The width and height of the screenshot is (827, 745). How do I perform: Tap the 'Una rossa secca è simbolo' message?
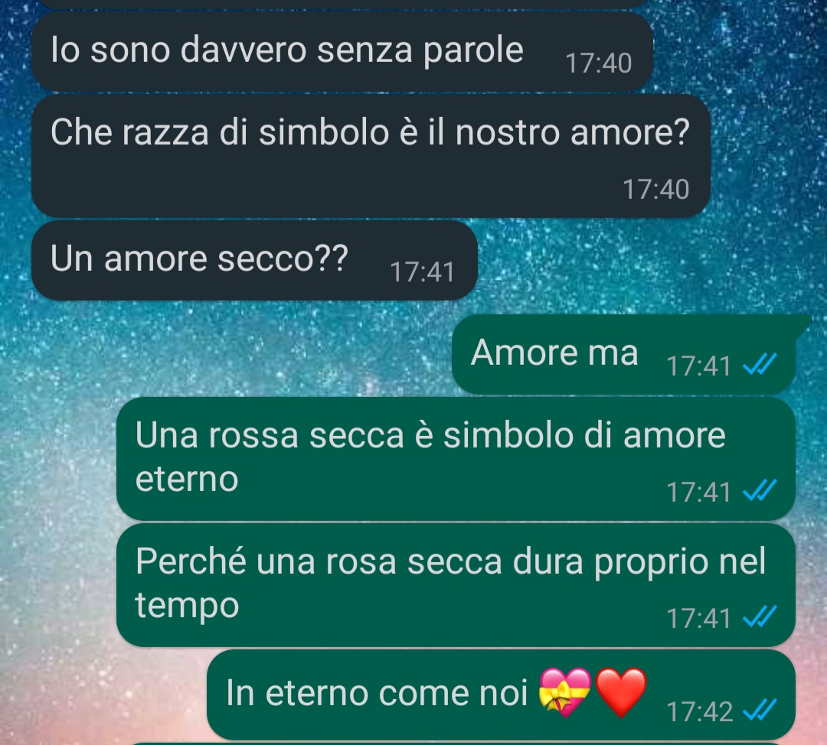coord(456,459)
